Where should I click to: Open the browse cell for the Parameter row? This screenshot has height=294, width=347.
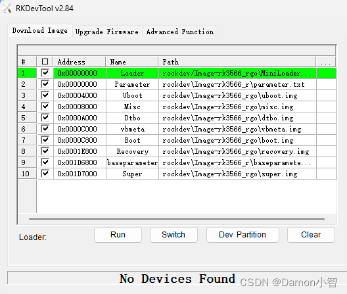coord(326,84)
